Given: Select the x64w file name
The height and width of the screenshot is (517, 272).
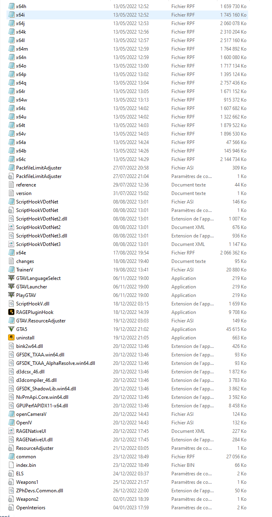Looking at the screenshot, I should pos(22,100).
